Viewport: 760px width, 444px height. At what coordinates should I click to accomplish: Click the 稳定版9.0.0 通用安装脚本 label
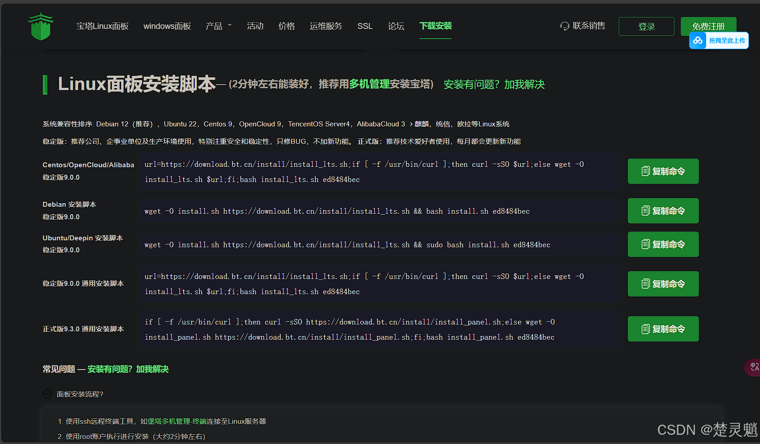[83, 284]
